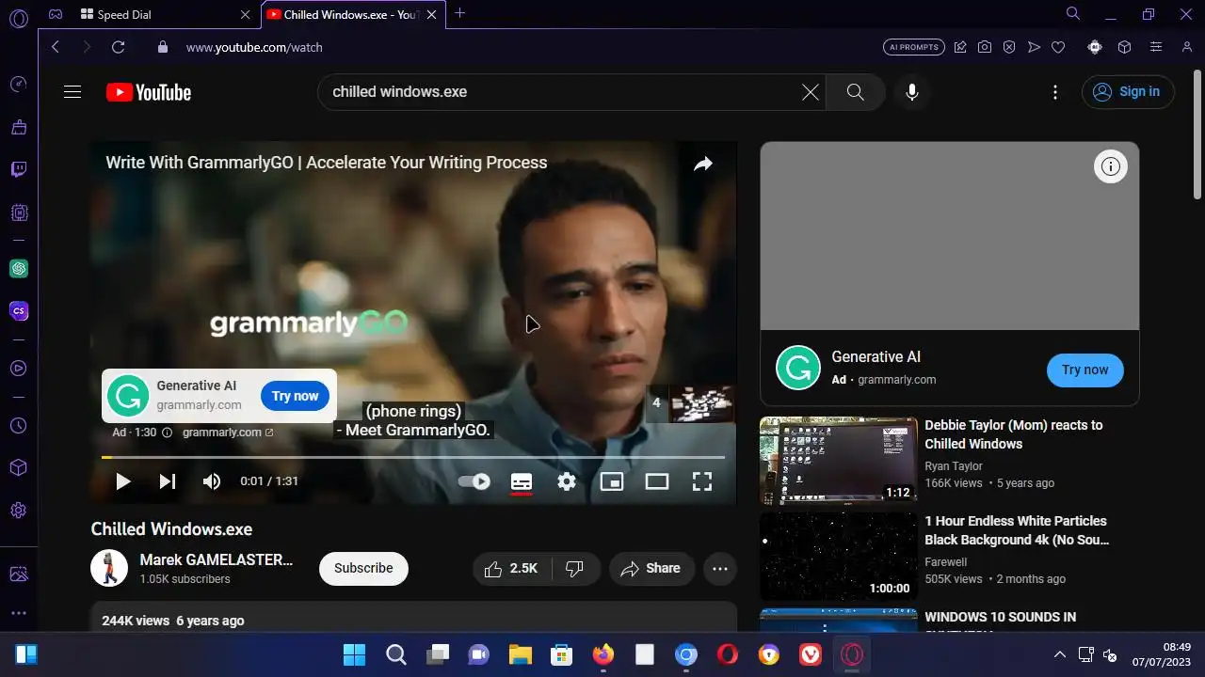The width and height of the screenshot is (1205, 677).
Task: Open Debbie Taylor reacts video thumbnail
Action: tap(839, 461)
